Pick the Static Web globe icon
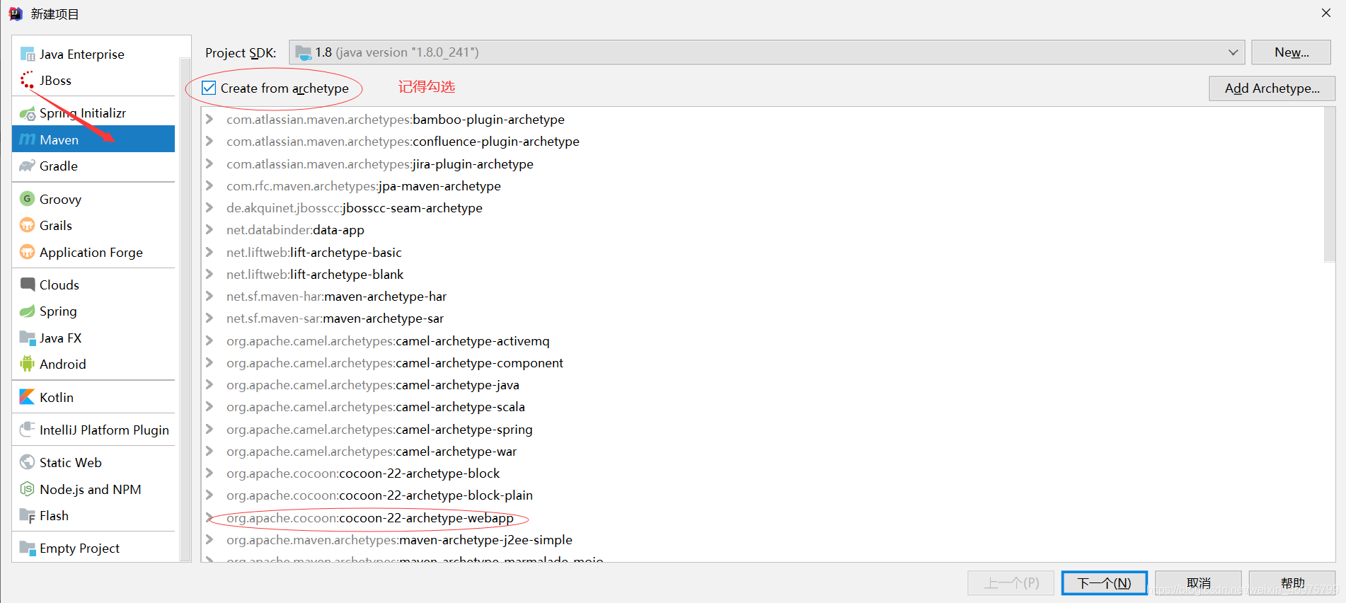This screenshot has width=1346, height=603. pos(28,462)
